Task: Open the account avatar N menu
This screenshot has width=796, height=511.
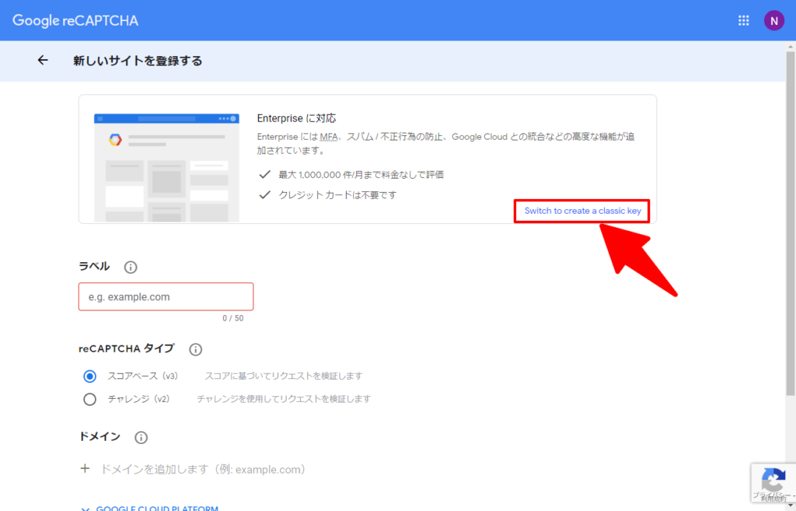Action: point(773,21)
